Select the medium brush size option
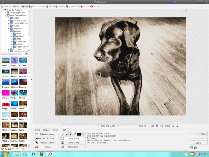This screenshot has width=209, height=157. (66, 134)
